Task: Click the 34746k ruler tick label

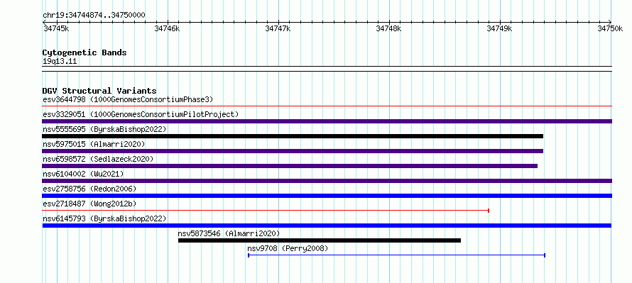Action: point(167,28)
